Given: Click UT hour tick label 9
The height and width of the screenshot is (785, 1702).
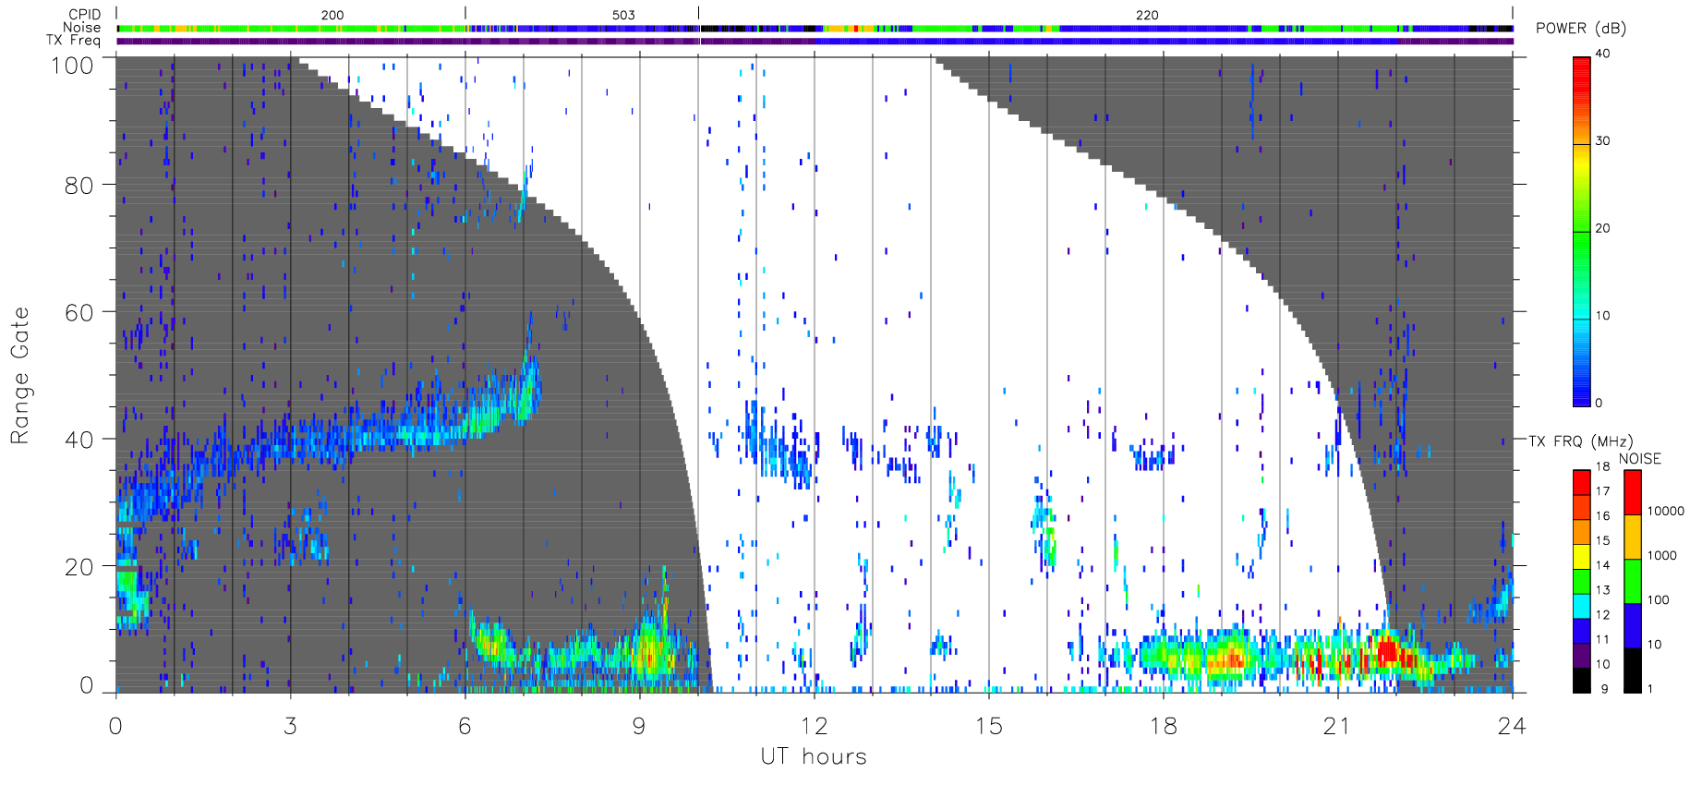Looking at the screenshot, I should click(x=639, y=727).
